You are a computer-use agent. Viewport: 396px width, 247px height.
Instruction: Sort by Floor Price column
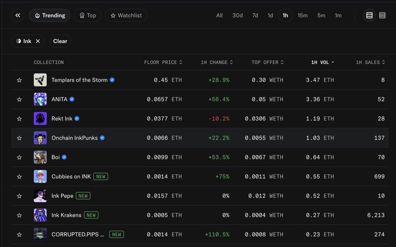coord(163,62)
